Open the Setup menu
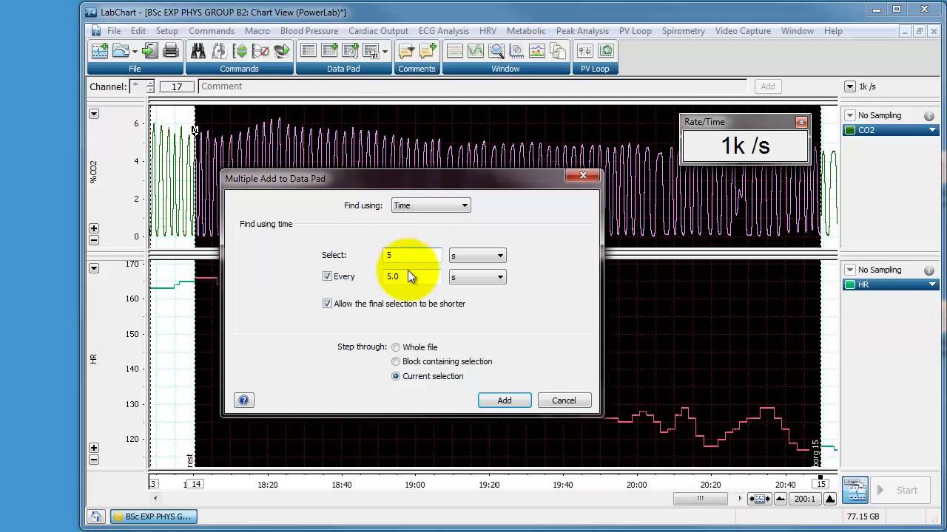 (x=167, y=31)
